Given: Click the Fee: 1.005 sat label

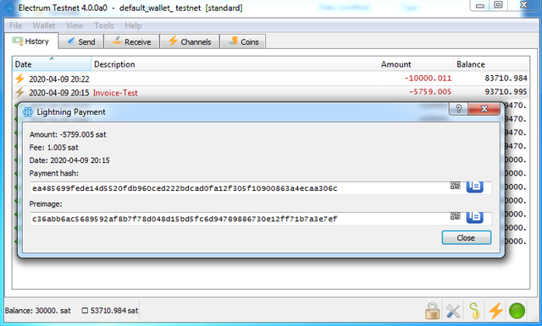Looking at the screenshot, I should [53, 148].
